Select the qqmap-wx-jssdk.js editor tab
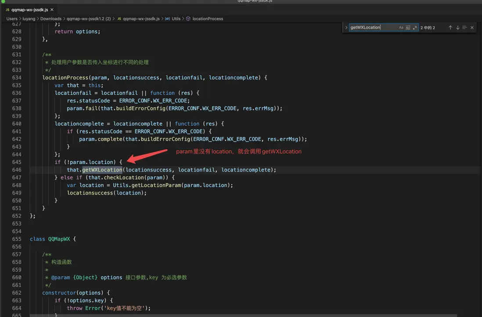The height and width of the screenshot is (317, 482). (30, 10)
